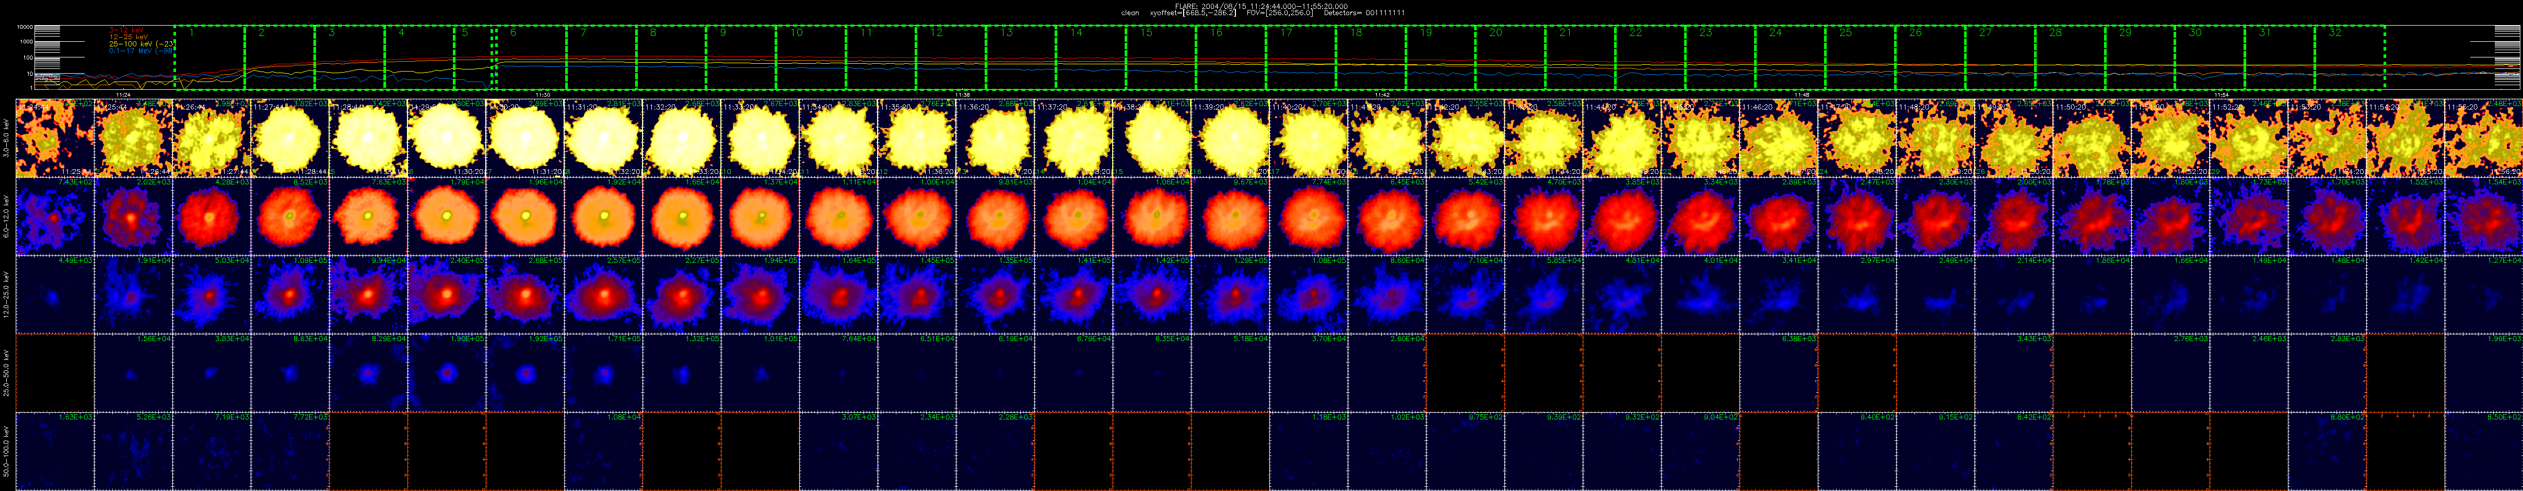Open the 6.0-12.0 keV image labeled 1.37E+04
This screenshot has height=491, width=2523.
click(761, 217)
